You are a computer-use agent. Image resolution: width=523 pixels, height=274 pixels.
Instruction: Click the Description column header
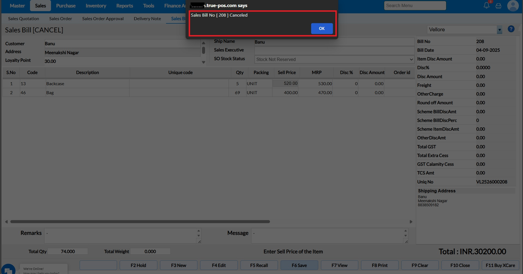pyautogui.click(x=87, y=73)
